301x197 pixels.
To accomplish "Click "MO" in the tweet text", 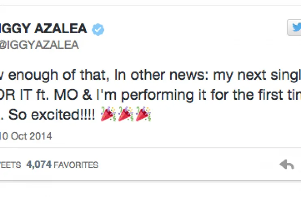I will point(81,96).
